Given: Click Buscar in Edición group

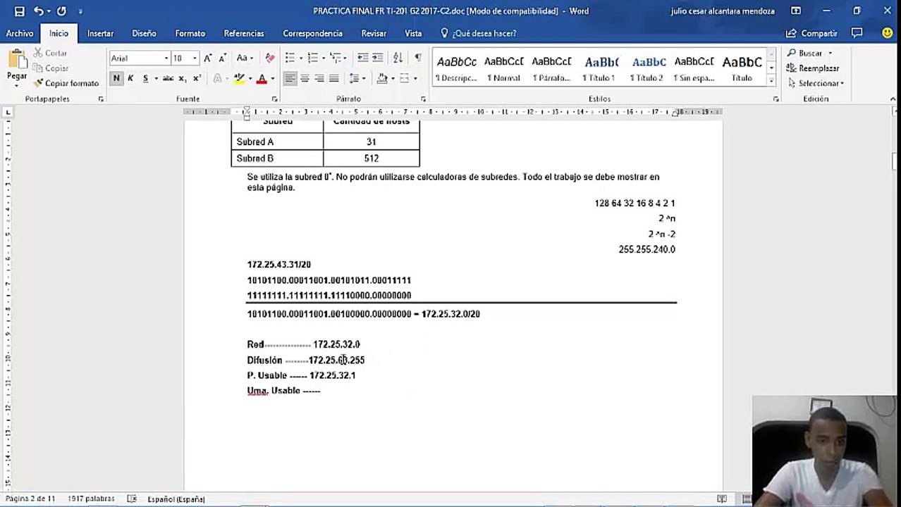Looking at the screenshot, I should pos(810,53).
